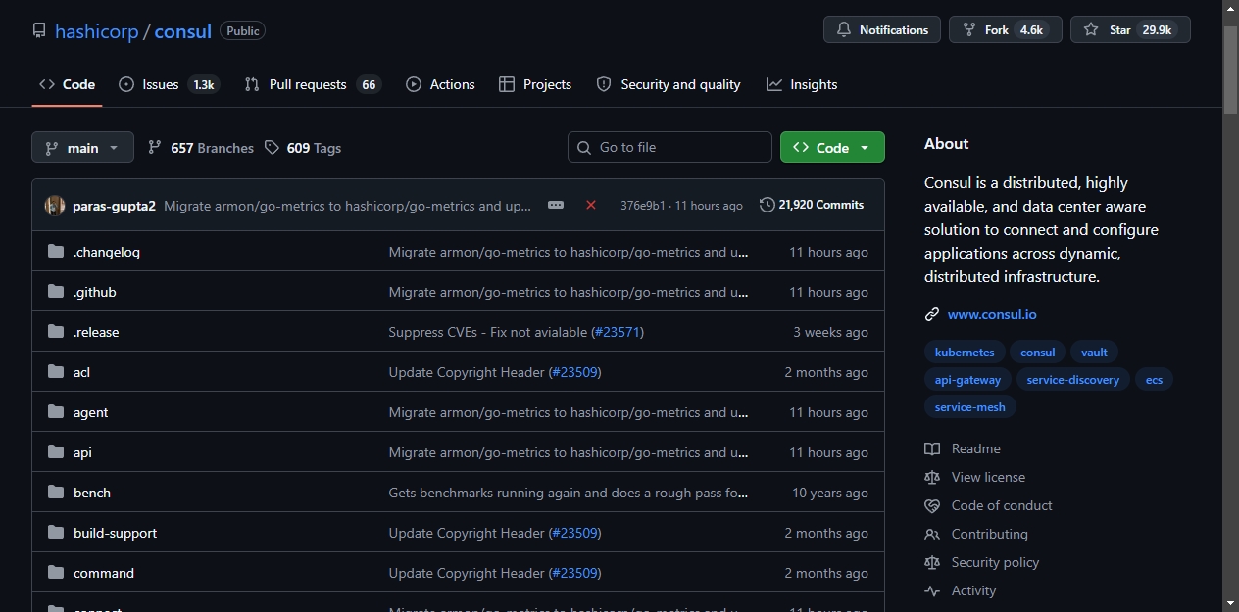Open the bench folder
The width and height of the screenshot is (1239, 612).
tap(92, 493)
